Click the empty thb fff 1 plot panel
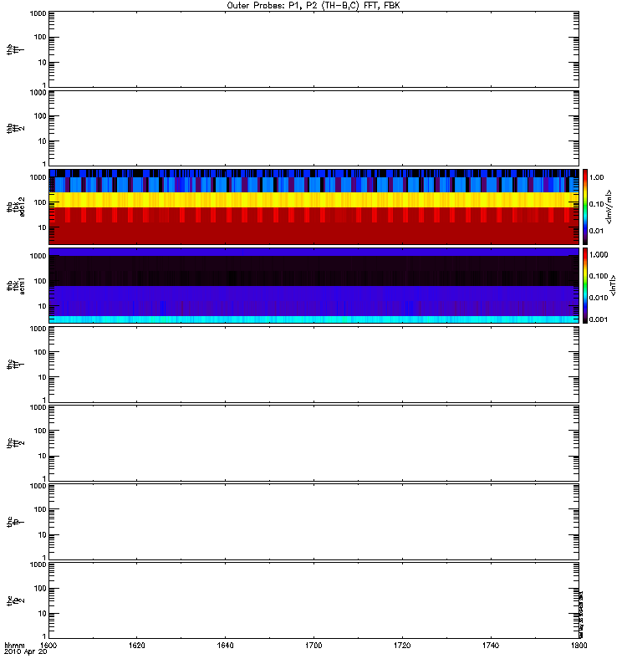Screen dimensions: 627x669 (x=314, y=49)
